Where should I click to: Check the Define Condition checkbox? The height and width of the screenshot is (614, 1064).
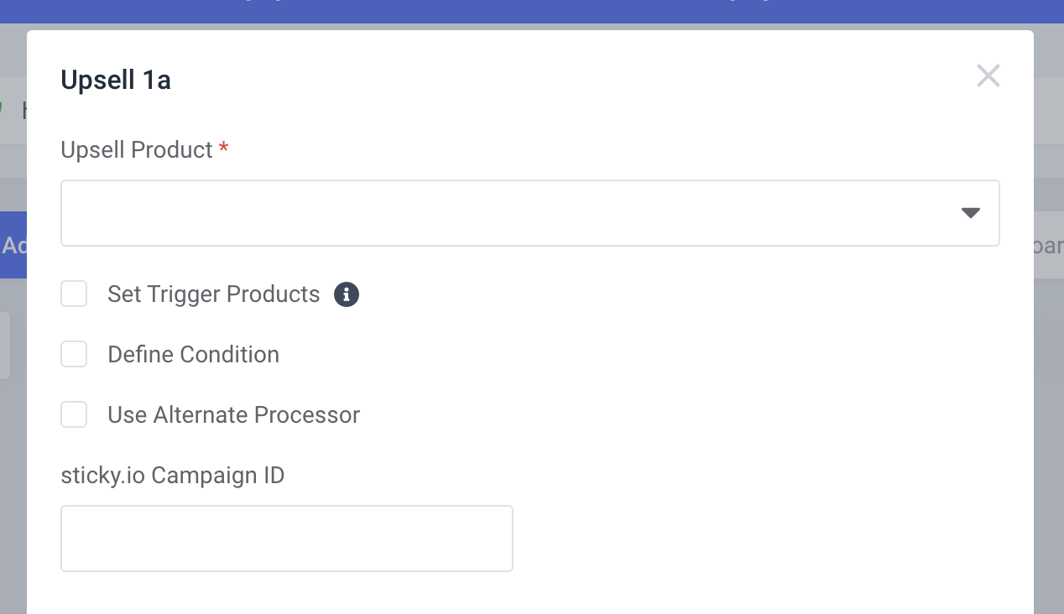click(x=74, y=355)
